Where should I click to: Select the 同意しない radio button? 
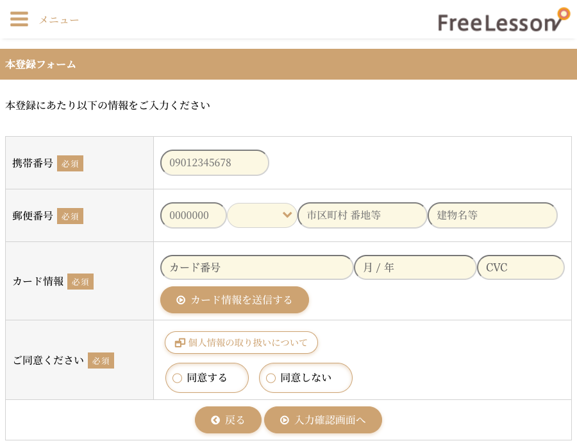click(x=271, y=378)
